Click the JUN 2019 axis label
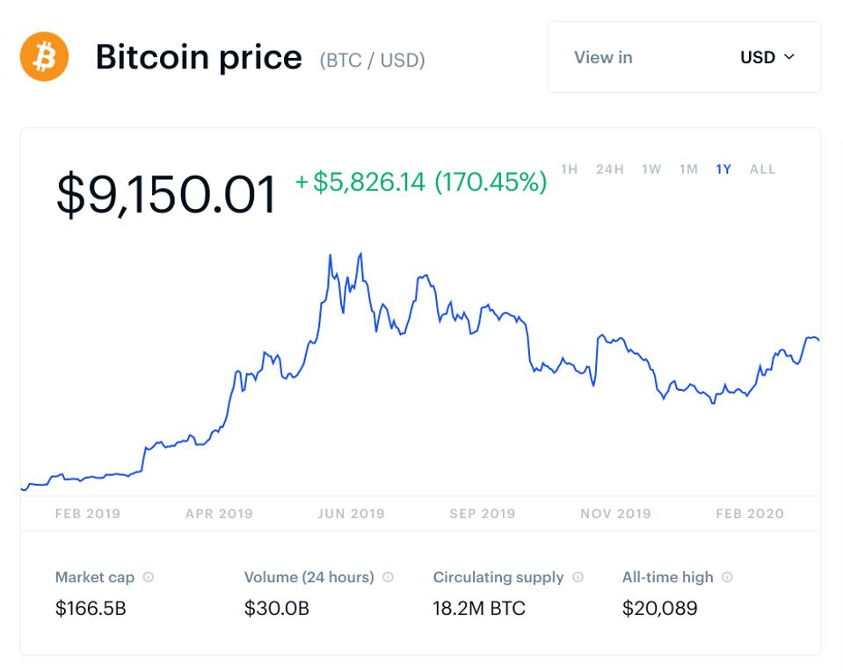 pyautogui.click(x=351, y=514)
